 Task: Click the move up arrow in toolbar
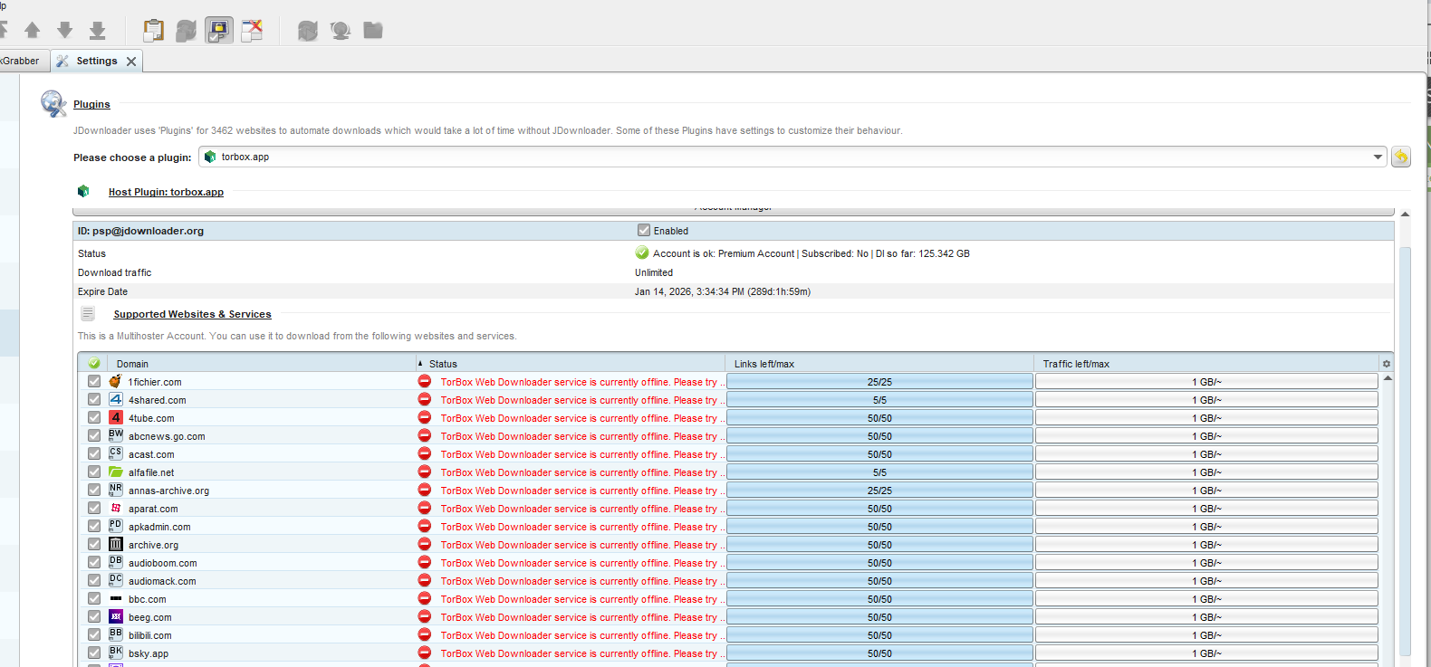(33, 31)
